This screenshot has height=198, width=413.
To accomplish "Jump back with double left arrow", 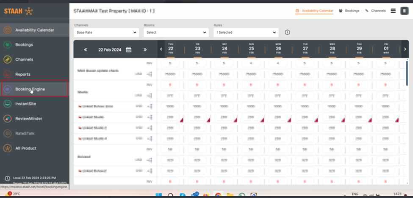I will point(86,49).
